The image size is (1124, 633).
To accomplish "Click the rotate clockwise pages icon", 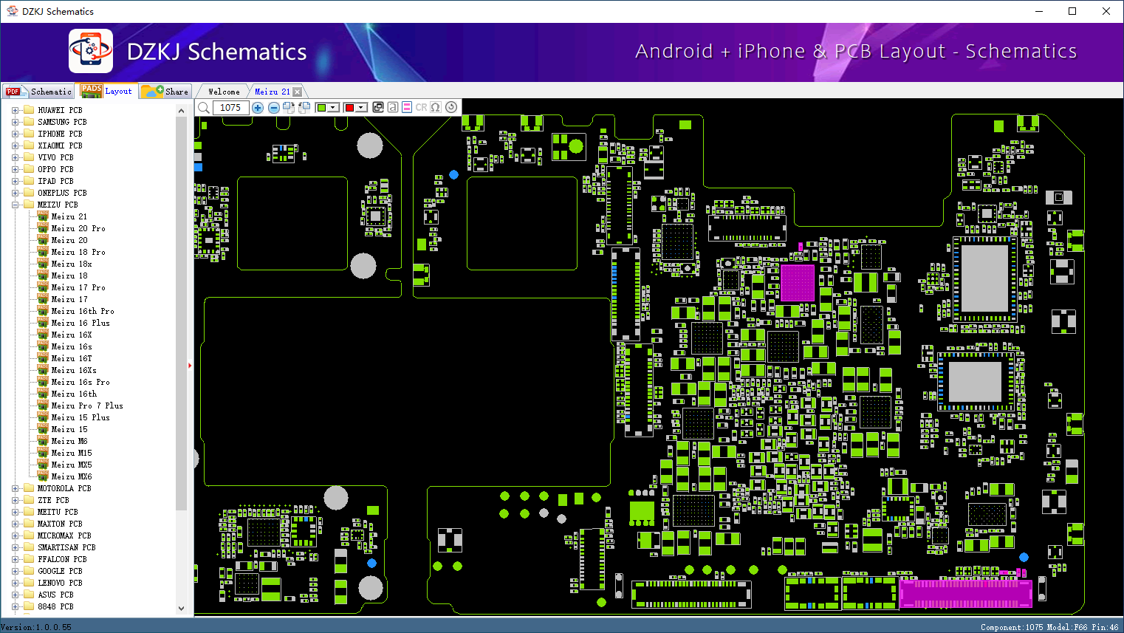I will tap(289, 108).
